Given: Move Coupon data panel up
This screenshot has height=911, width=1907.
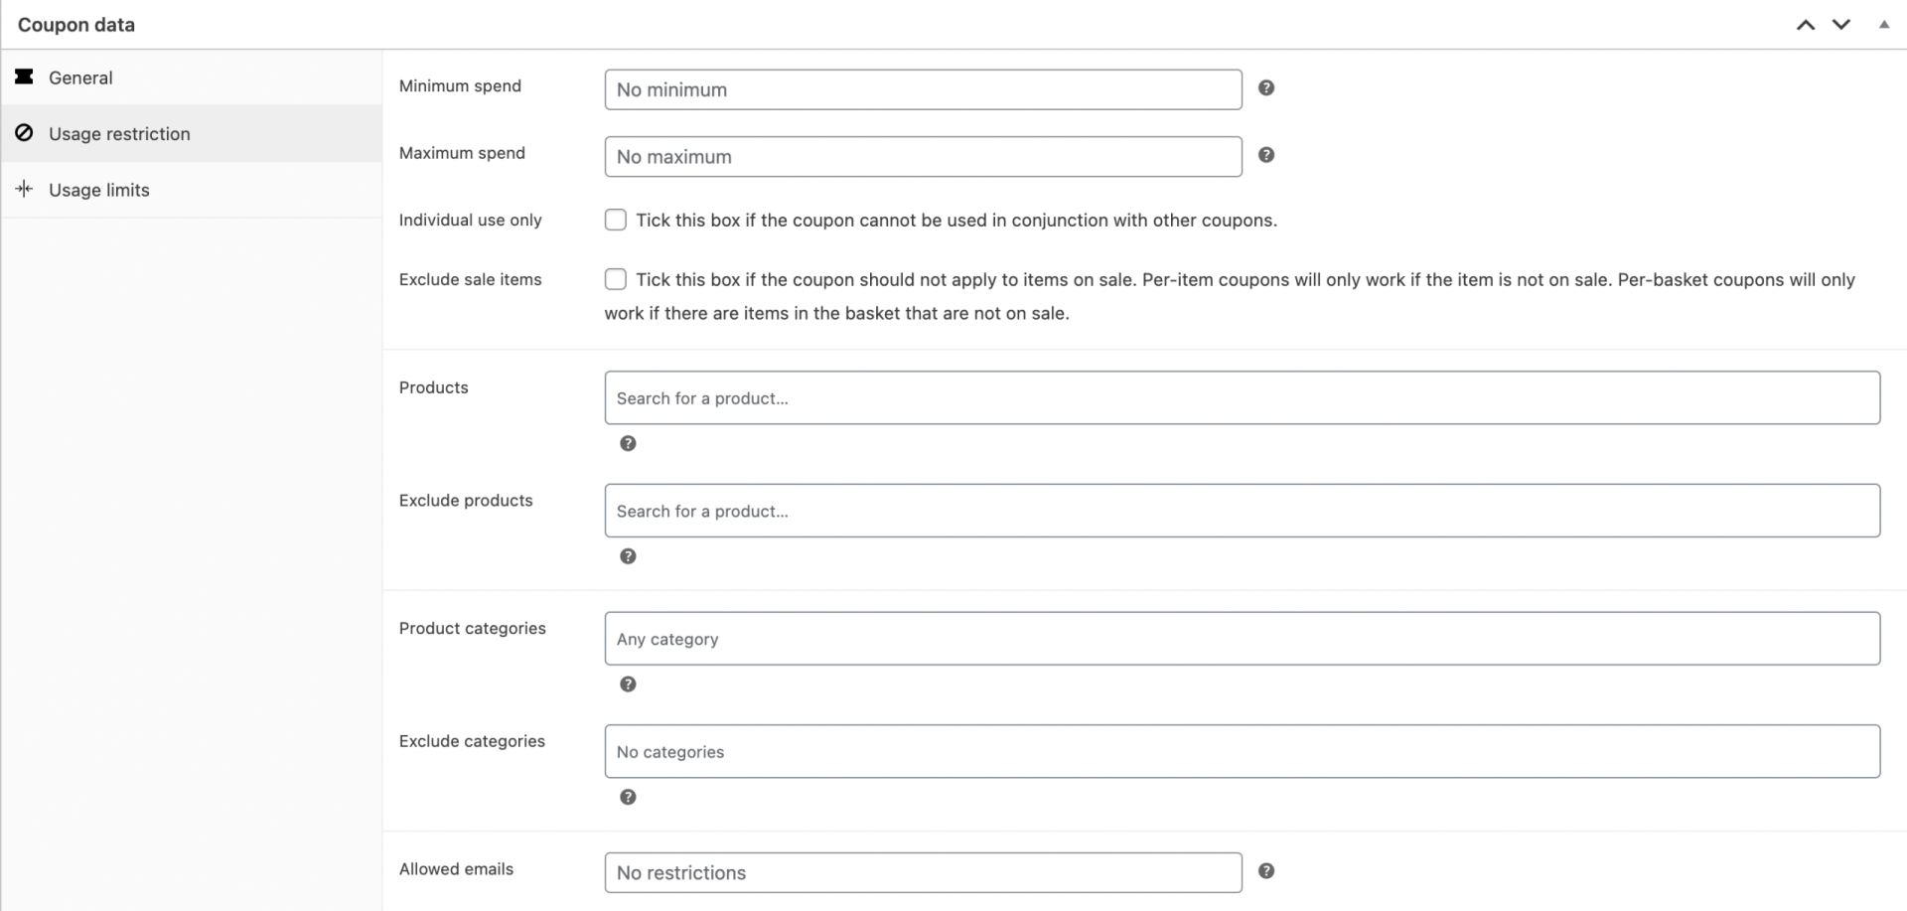Looking at the screenshot, I should coord(1806,25).
